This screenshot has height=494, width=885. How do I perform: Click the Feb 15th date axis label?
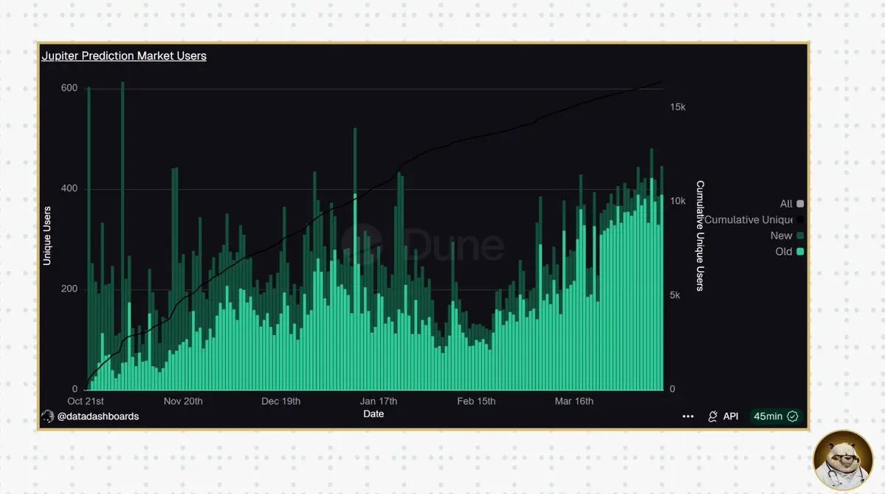(476, 402)
